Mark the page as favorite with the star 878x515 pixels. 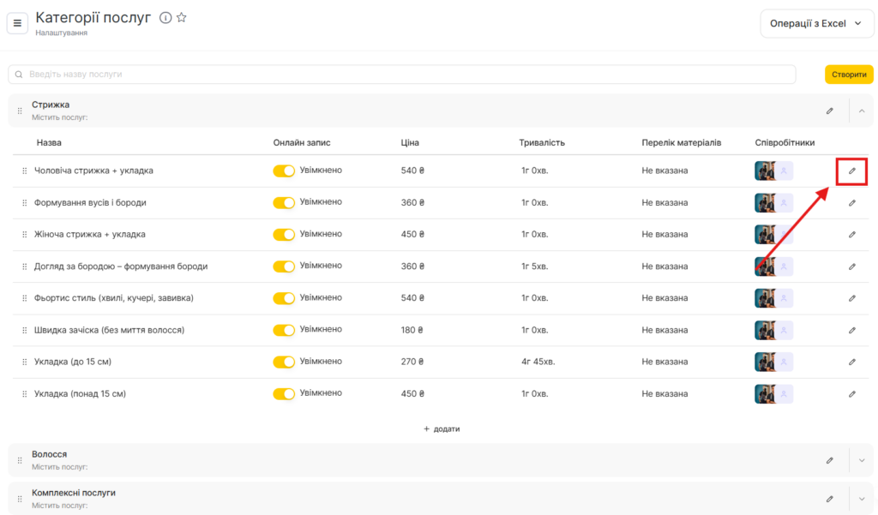(x=182, y=18)
